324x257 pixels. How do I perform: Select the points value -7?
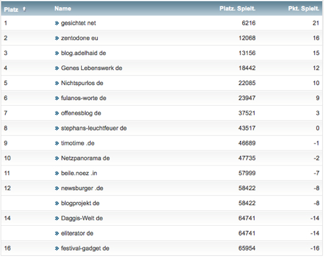pyautogui.click(x=316, y=173)
